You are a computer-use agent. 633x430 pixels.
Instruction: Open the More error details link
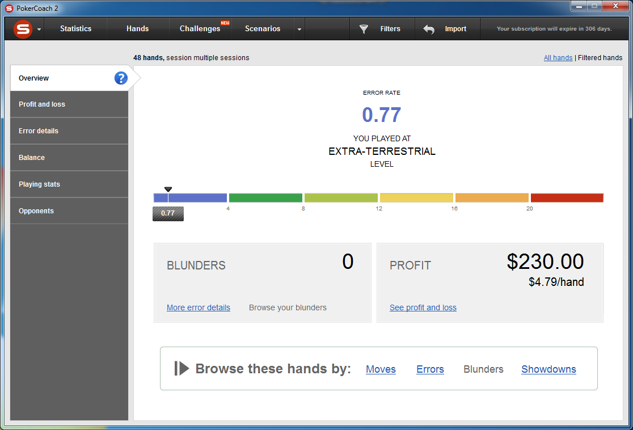[x=198, y=307]
